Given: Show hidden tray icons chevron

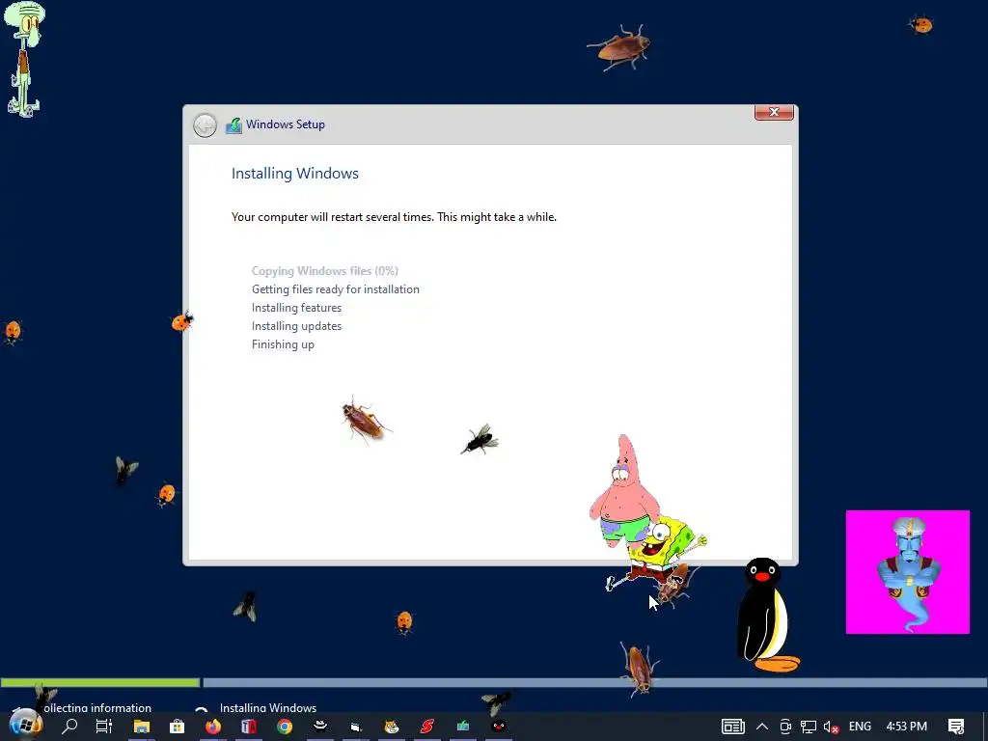Looking at the screenshot, I should tap(762, 727).
